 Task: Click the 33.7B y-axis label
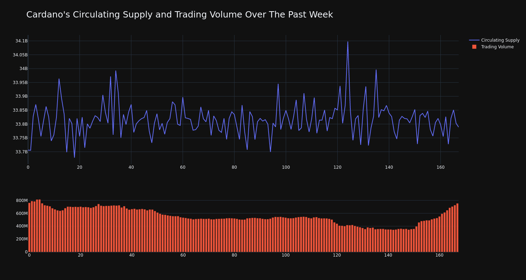21,152
